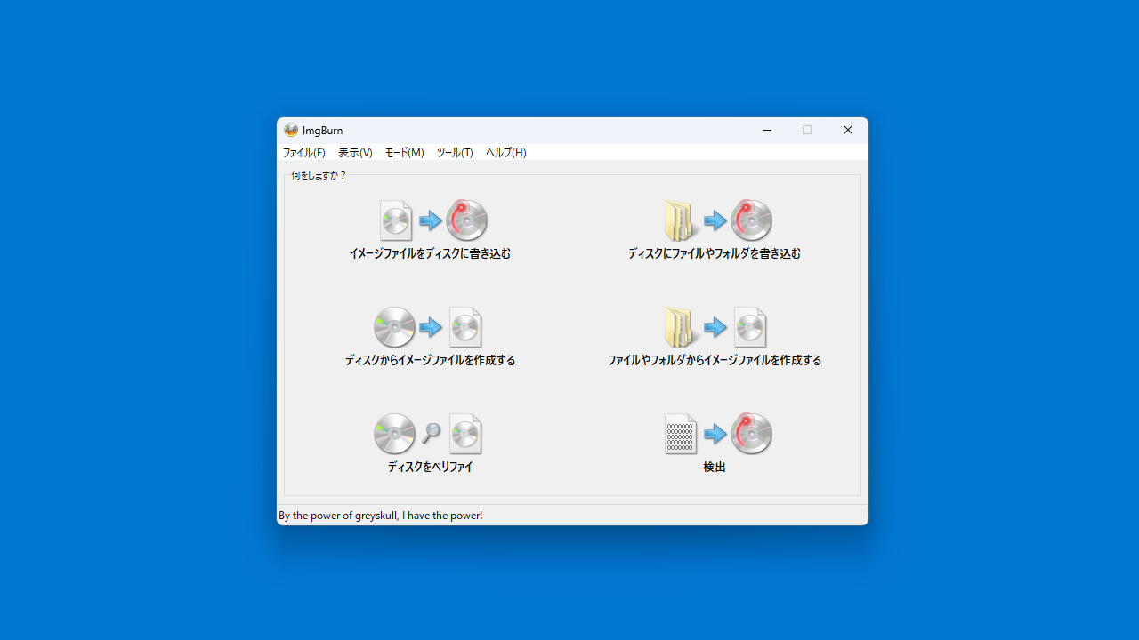Minimize the ImgBurn window
The height and width of the screenshot is (640, 1139).
pyautogui.click(x=767, y=130)
